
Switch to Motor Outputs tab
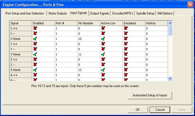tap(58, 13)
